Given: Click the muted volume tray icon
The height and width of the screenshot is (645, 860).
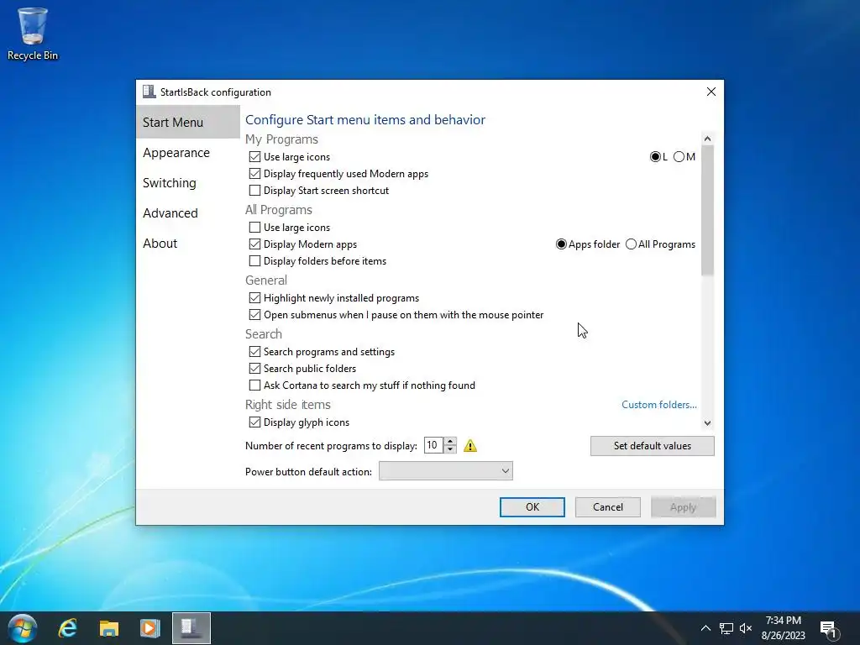Looking at the screenshot, I should [x=746, y=628].
